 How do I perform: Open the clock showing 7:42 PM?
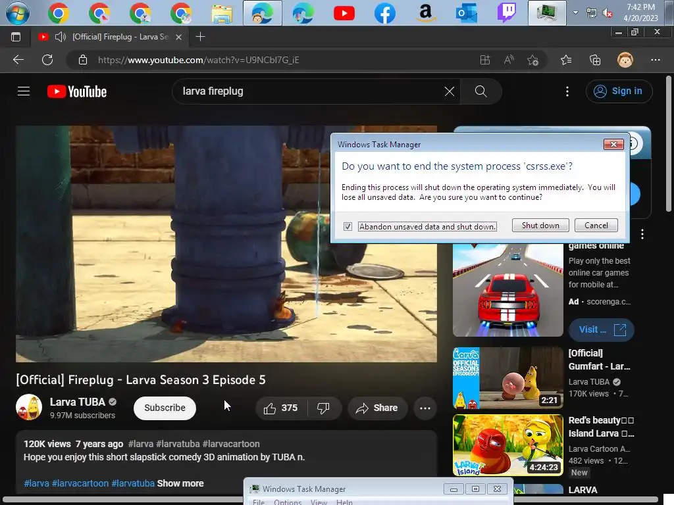[x=640, y=12]
